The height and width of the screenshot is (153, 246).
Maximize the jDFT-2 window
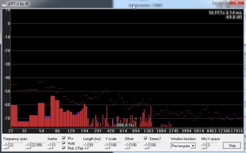point(225,3)
